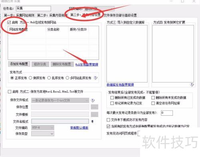Open Web发布配置管理 link
This screenshot has height=157, width=200.
click(87, 64)
